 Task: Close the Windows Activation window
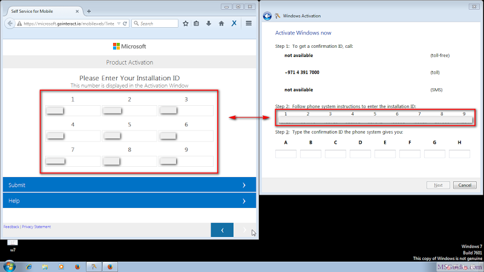coord(474,7)
